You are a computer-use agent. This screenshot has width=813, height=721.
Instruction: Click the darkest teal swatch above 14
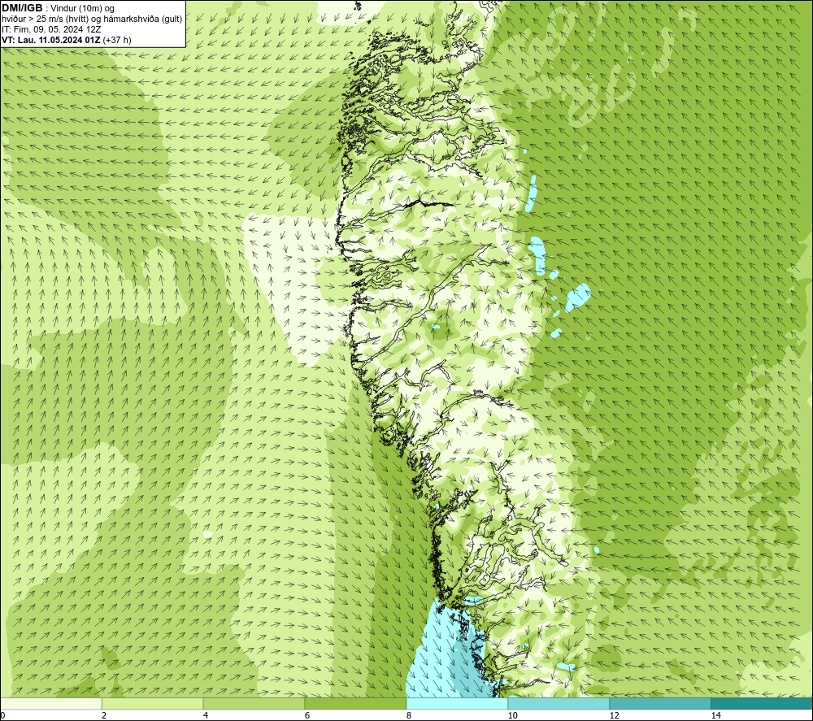tap(763, 703)
